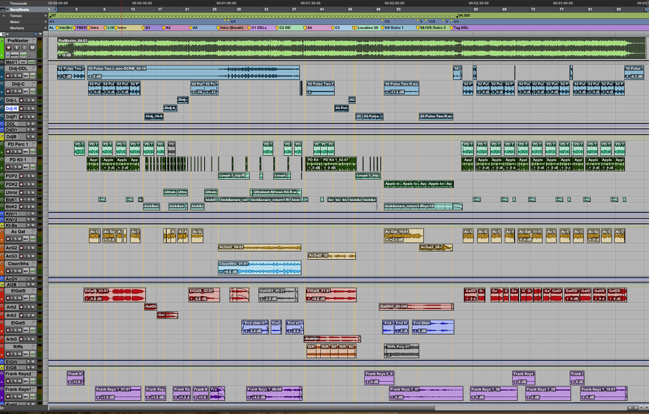This screenshot has height=414, width=649.
Task: Click the scroll-left arrow at bottom left
Action: (2, 408)
